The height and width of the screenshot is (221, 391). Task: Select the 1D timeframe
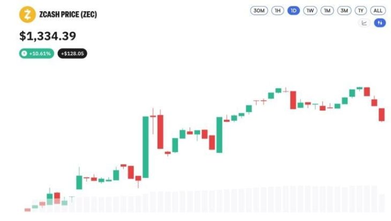294,11
